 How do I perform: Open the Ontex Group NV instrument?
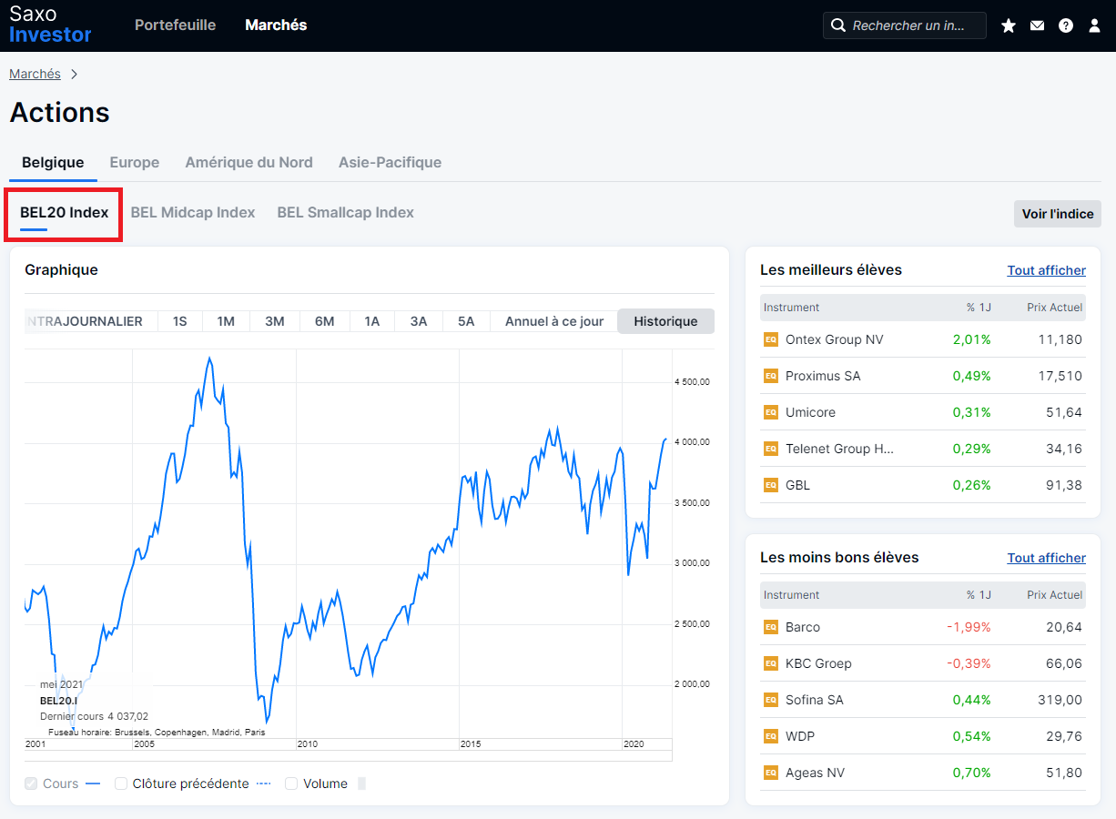835,339
